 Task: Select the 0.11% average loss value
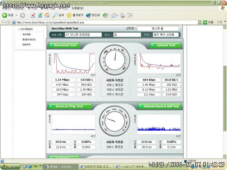[172, 147]
